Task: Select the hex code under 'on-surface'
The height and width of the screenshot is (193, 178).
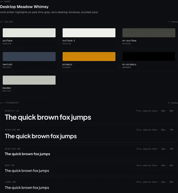Action: [126, 44]
